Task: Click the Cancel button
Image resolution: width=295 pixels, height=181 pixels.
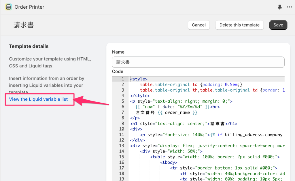Action: point(199,25)
